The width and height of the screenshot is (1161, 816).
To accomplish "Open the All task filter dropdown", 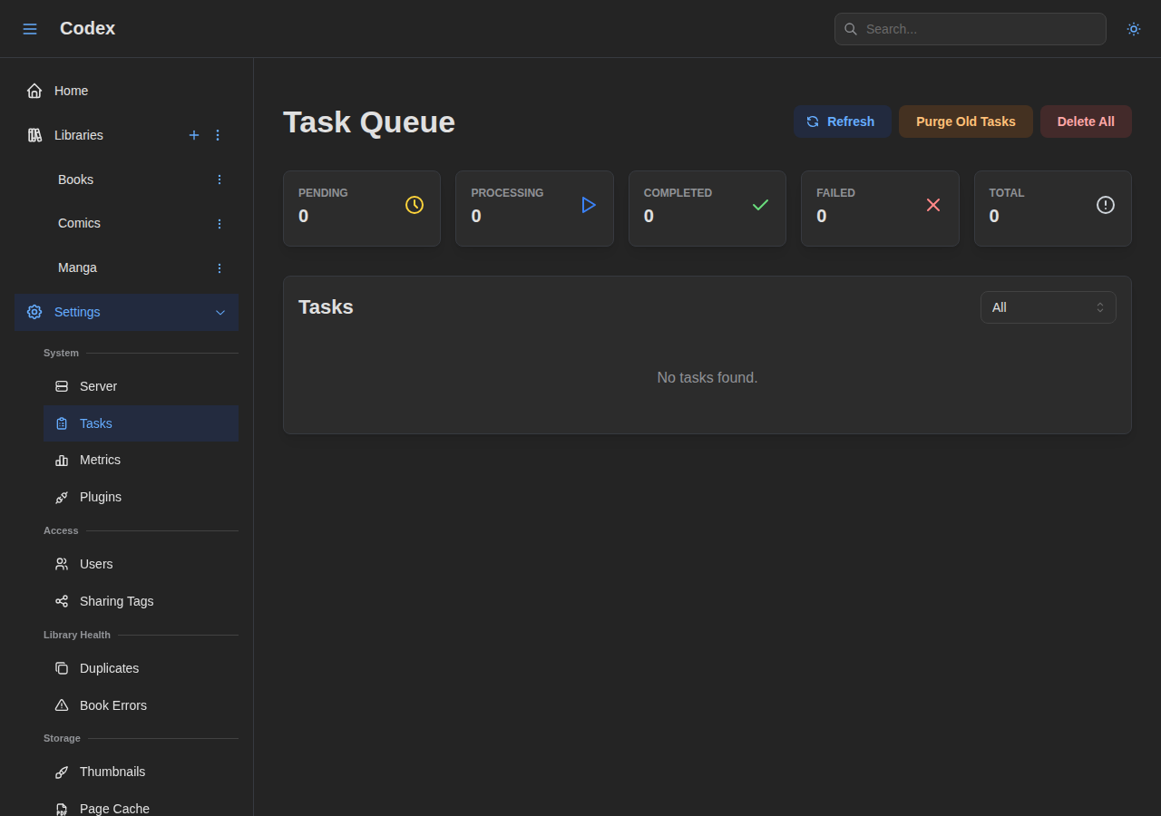I will pos(1048,306).
